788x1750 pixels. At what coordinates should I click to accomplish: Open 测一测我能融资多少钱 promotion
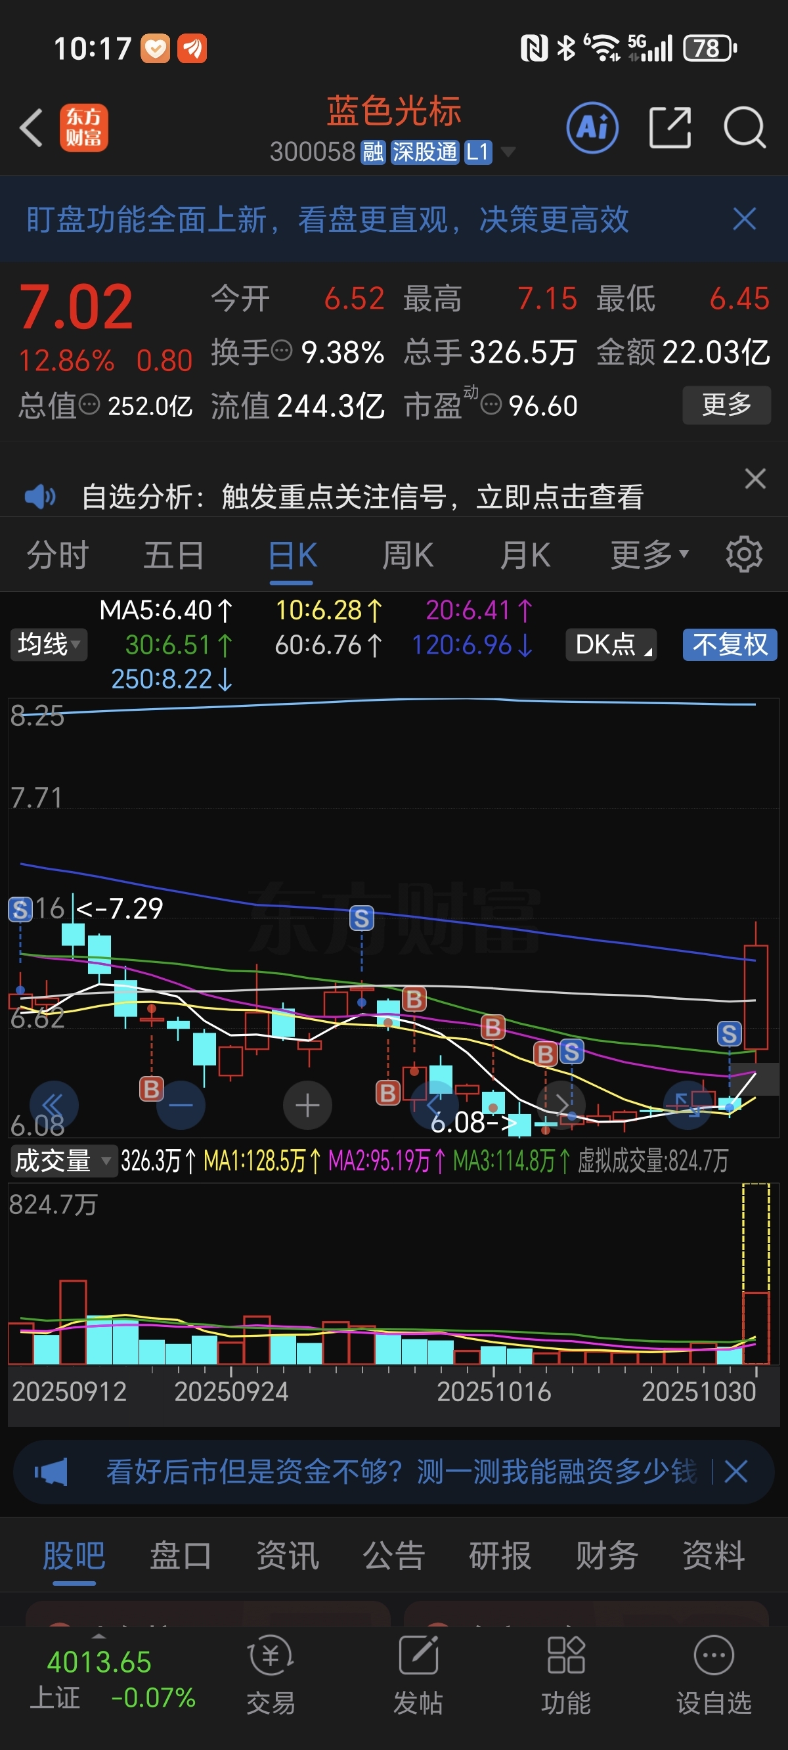[x=401, y=1471]
